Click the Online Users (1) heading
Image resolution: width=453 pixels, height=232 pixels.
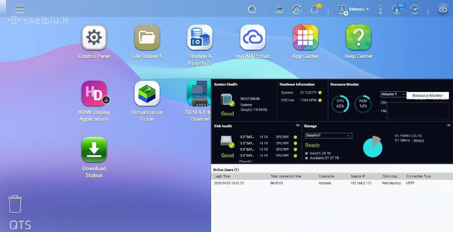(226, 170)
